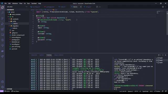This screenshot has height=94, width=168.
Task: Expand the constants folder
Action: click(x=9, y=19)
